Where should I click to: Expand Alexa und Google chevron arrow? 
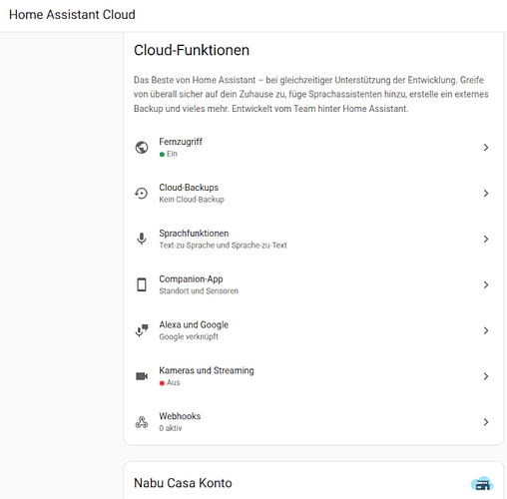point(486,330)
